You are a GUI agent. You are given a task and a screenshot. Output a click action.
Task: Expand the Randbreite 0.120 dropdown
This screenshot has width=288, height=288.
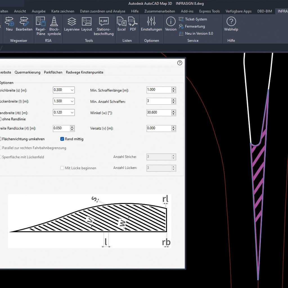(72, 112)
